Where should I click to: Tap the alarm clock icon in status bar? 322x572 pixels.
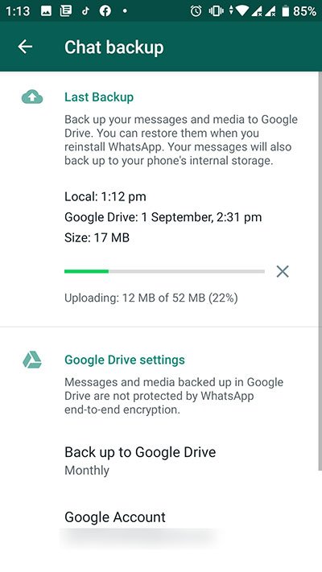pyautogui.click(x=196, y=11)
